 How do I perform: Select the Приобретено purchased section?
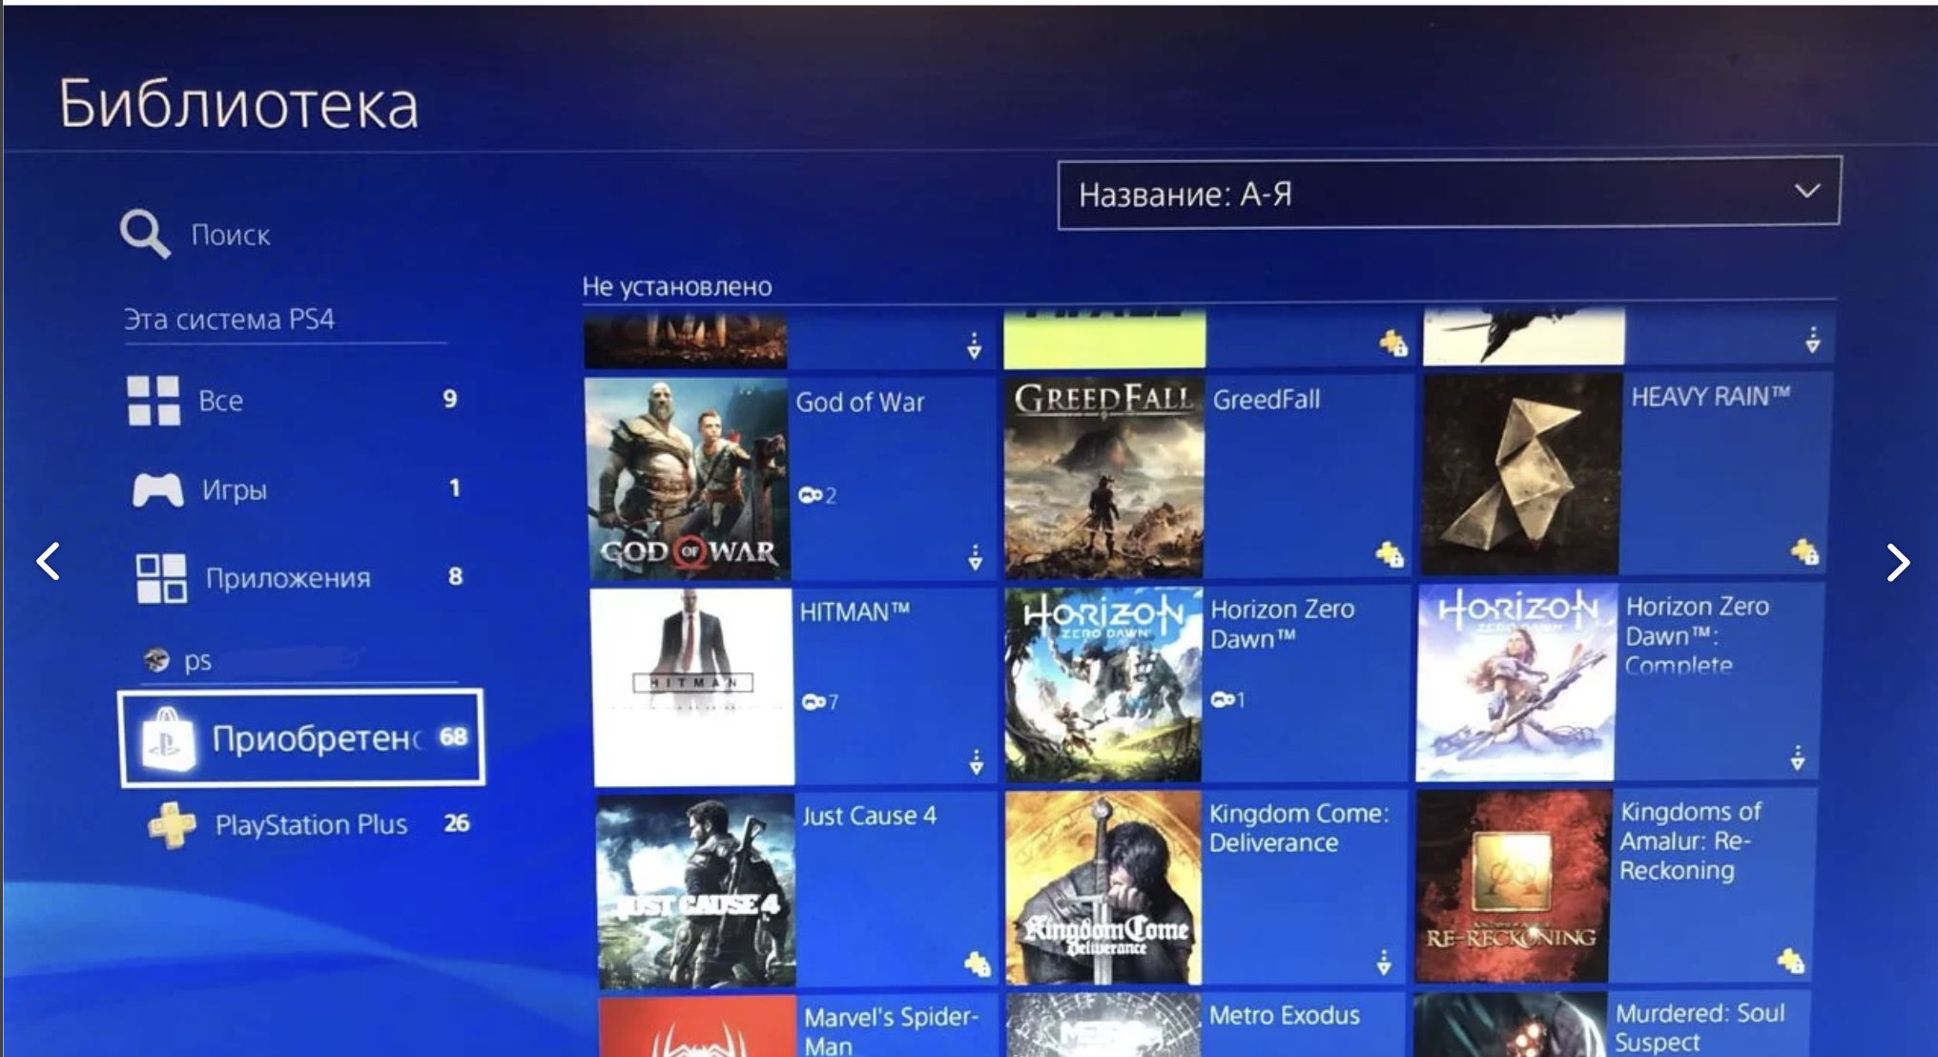[x=301, y=737]
